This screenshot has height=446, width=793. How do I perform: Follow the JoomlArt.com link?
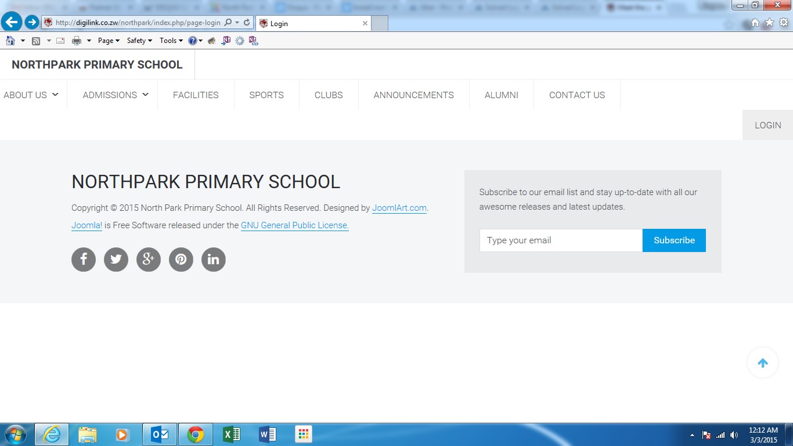pyautogui.click(x=399, y=207)
